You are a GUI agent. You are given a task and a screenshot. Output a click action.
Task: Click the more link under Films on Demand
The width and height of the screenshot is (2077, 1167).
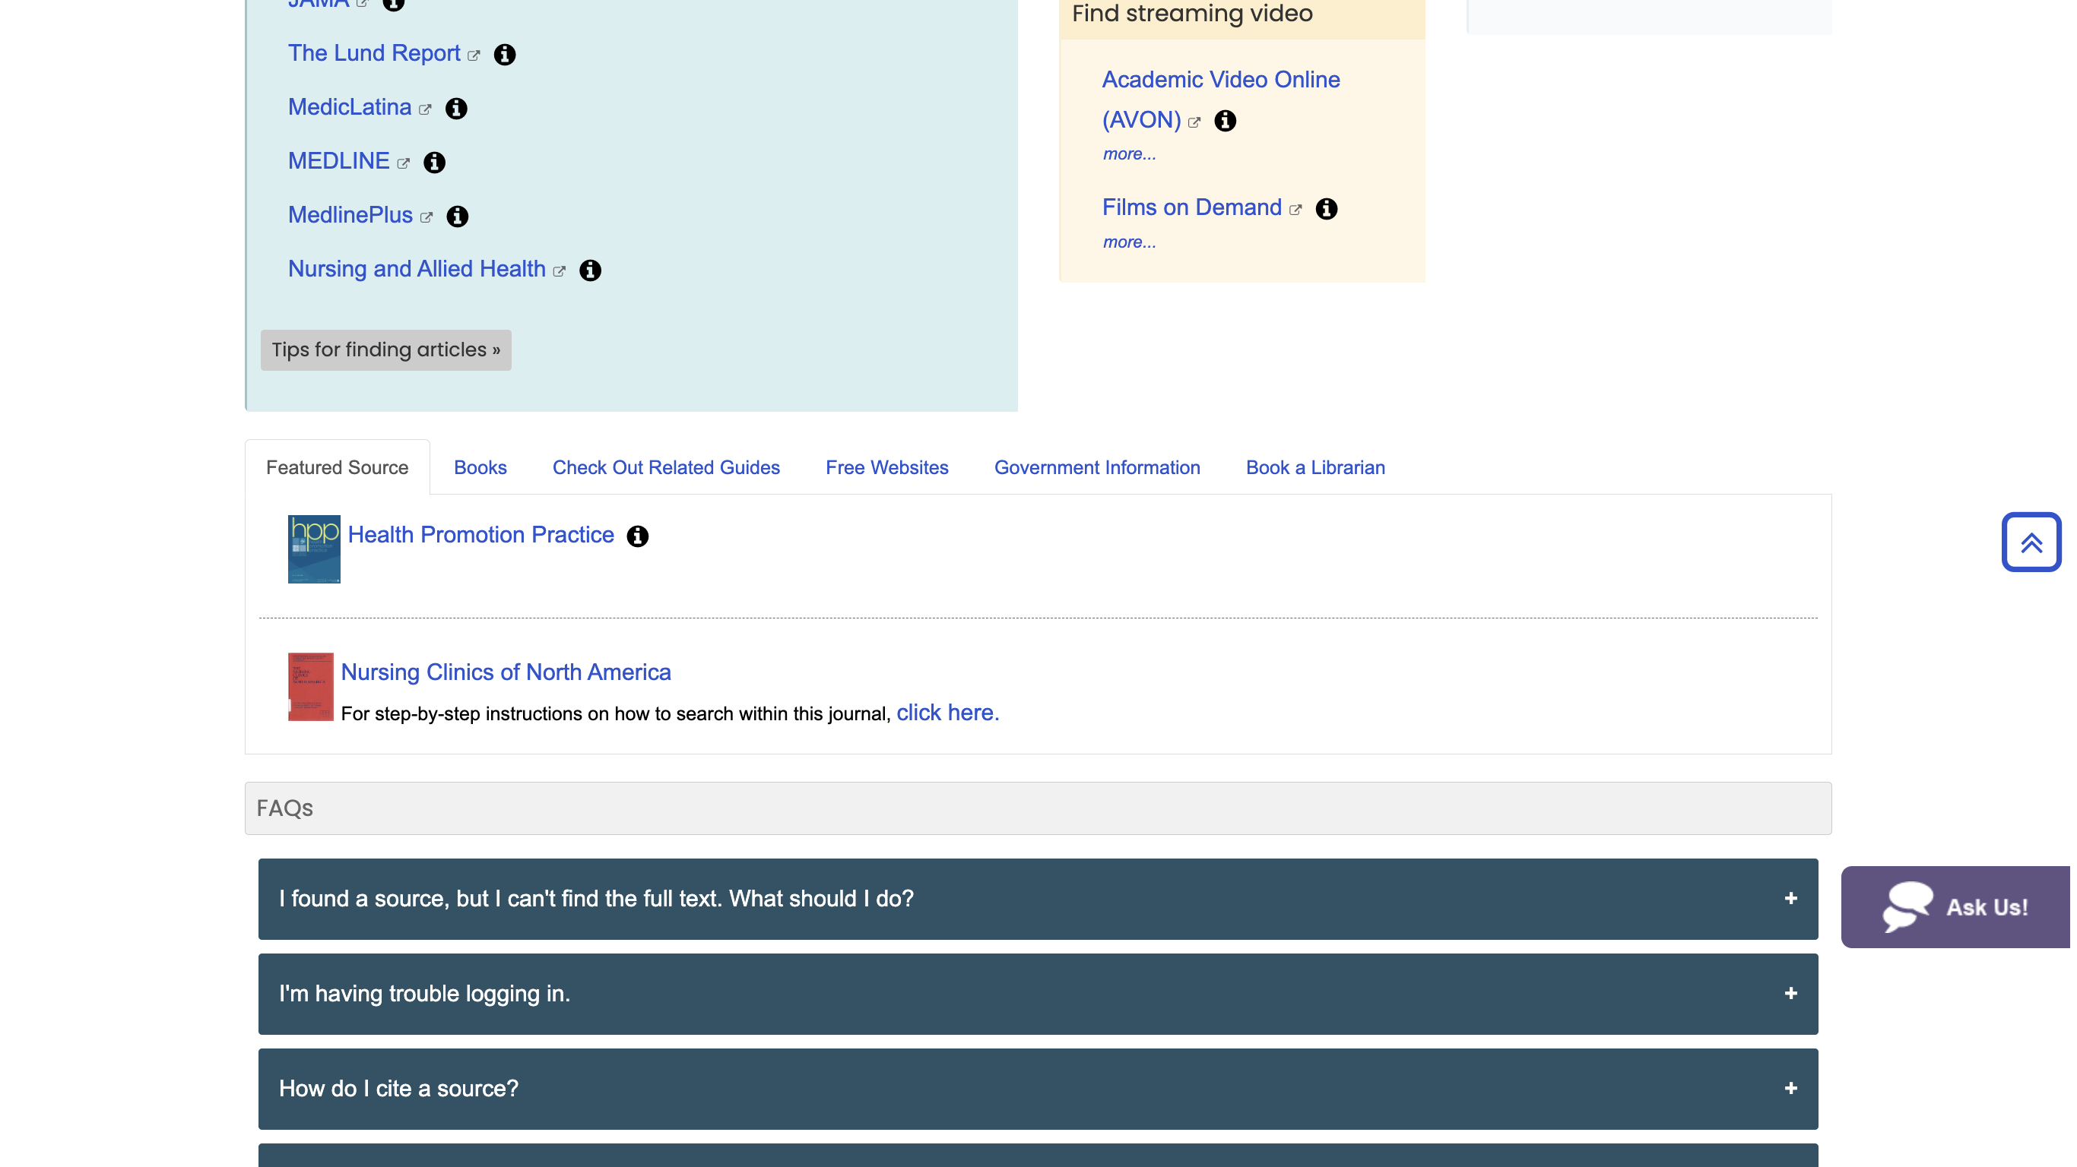click(x=1128, y=241)
